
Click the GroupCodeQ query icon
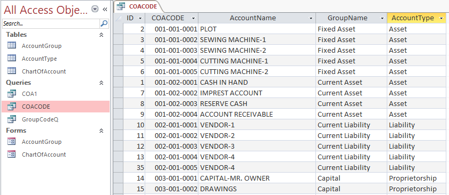point(12,119)
